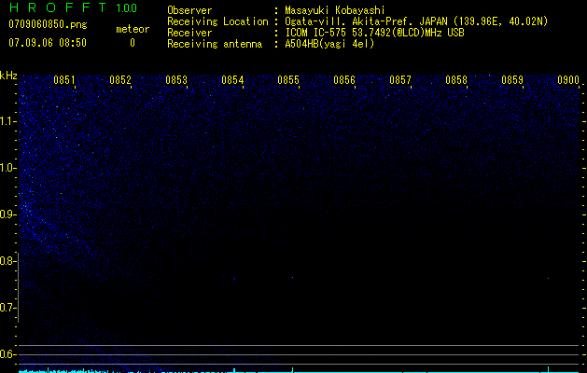Click the kHz axis unit label
Image resolution: width=587 pixels, height=373 pixels.
click(x=8, y=76)
